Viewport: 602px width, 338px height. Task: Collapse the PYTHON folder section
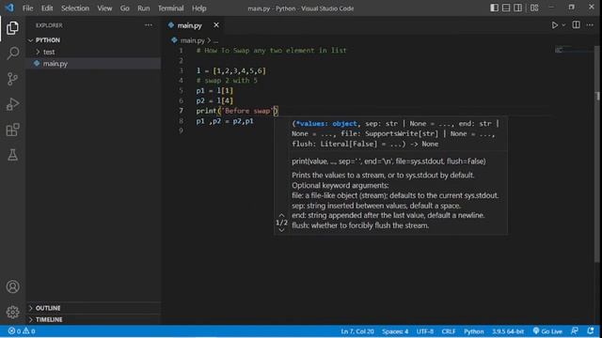click(93, 40)
